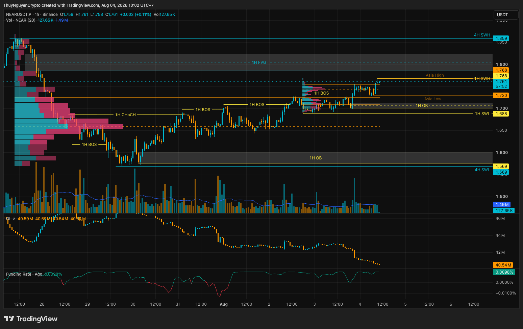This screenshot has height=329, width=523.
Task: Click the 1.500 price axis value
Action: (x=502, y=197)
